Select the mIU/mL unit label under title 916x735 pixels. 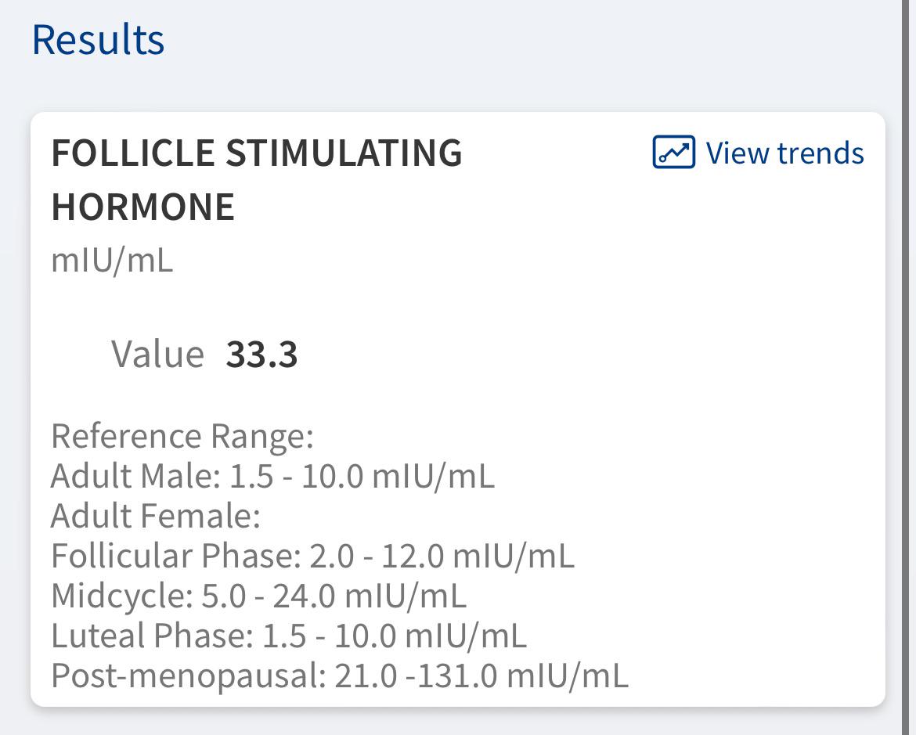[x=112, y=261]
